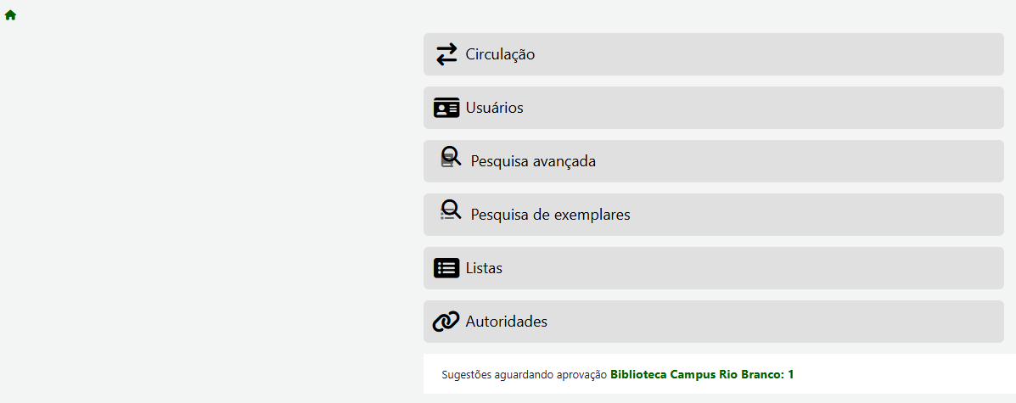This screenshot has width=1016, height=403.
Task: Select the Pesquisa avançada text label
Action: [x=533, y=161]
